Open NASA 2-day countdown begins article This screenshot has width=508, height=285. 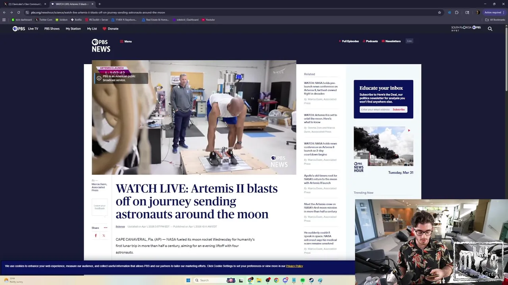[x=320, y=149]
